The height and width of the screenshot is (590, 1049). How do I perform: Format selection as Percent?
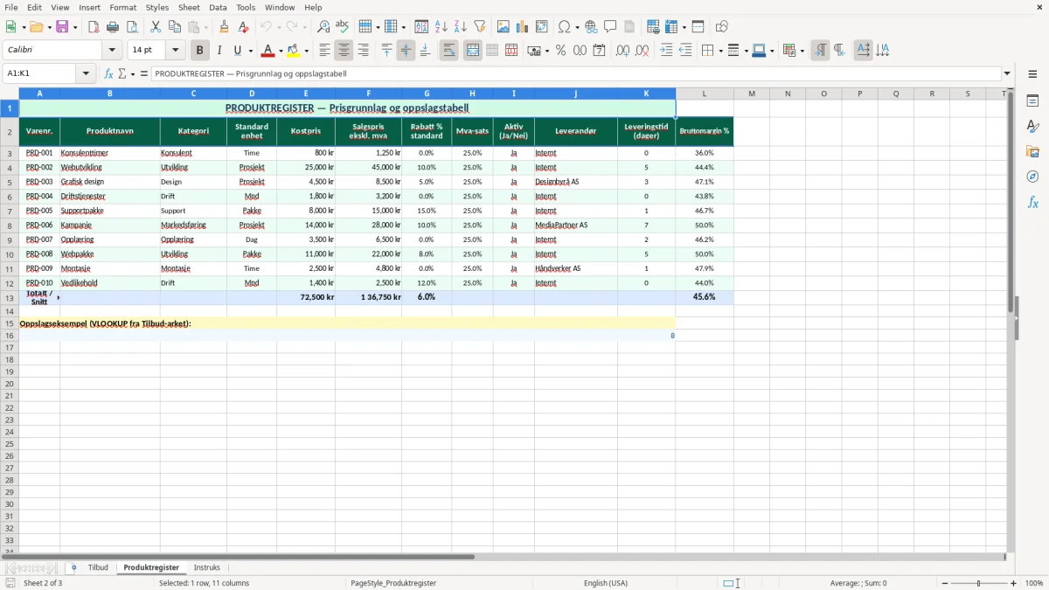561,51
